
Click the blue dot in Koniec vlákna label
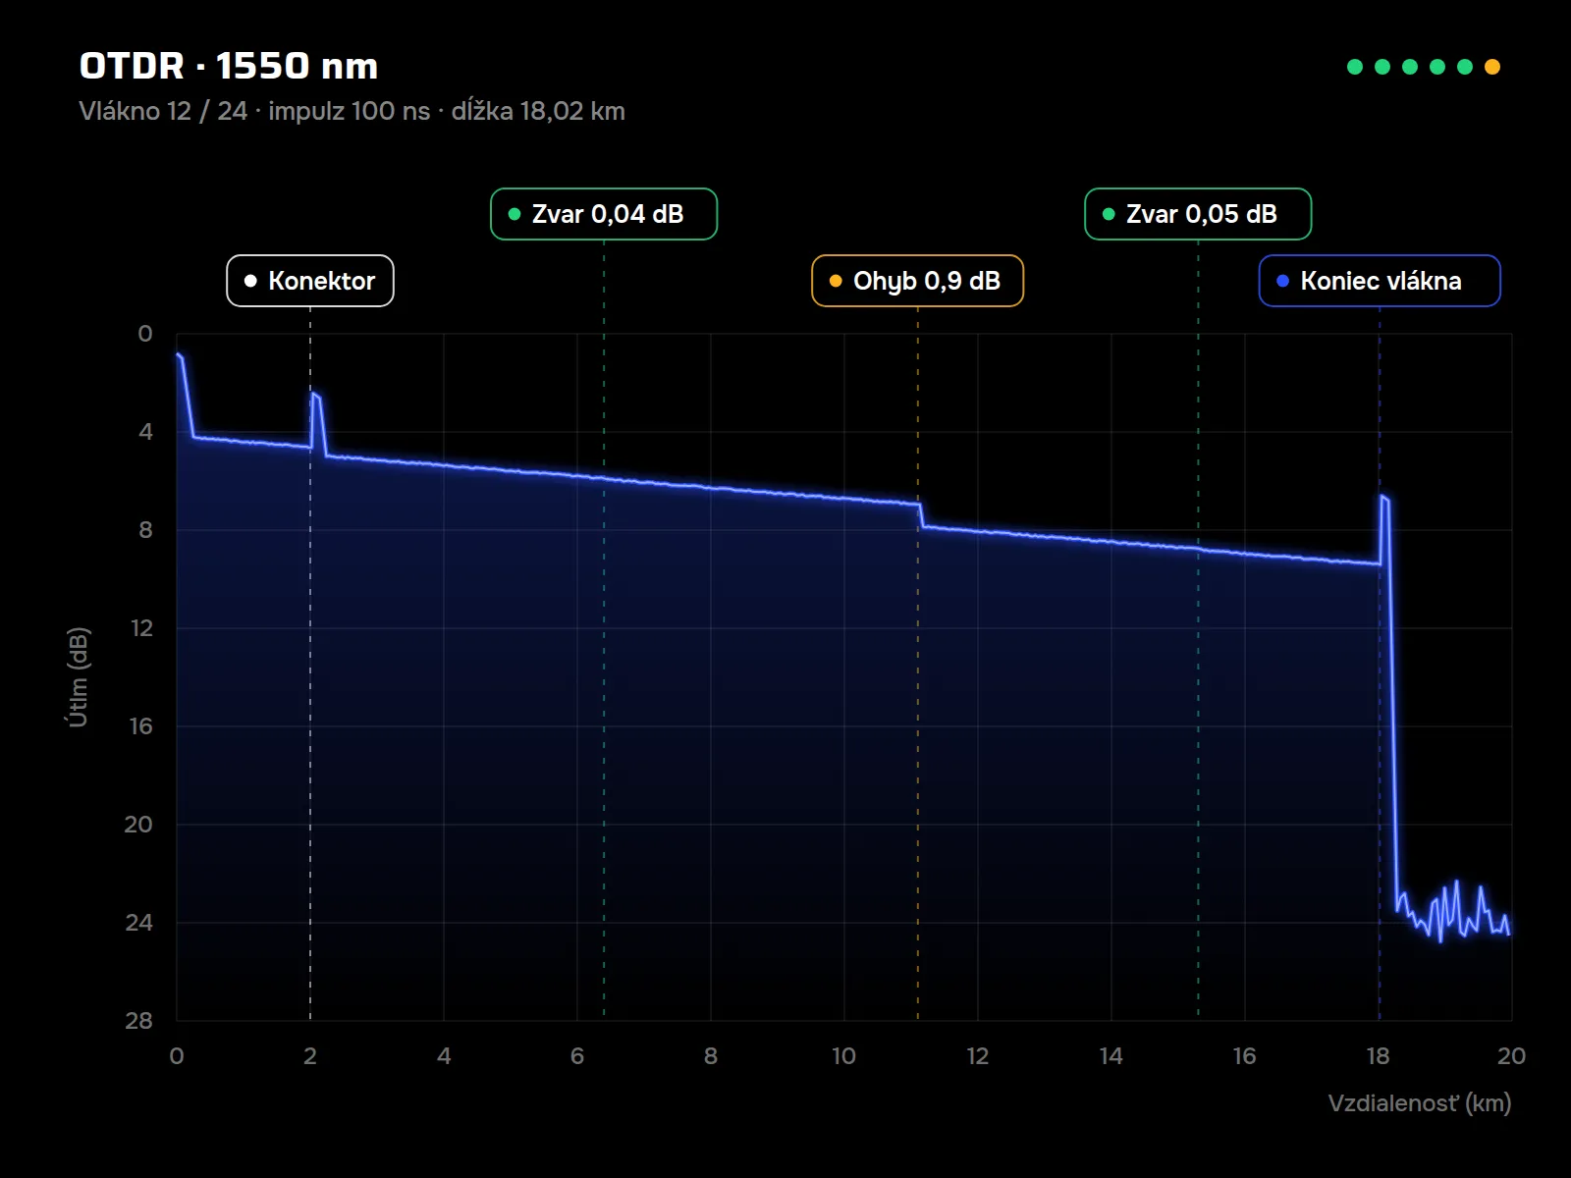[x=1282, y=281]
